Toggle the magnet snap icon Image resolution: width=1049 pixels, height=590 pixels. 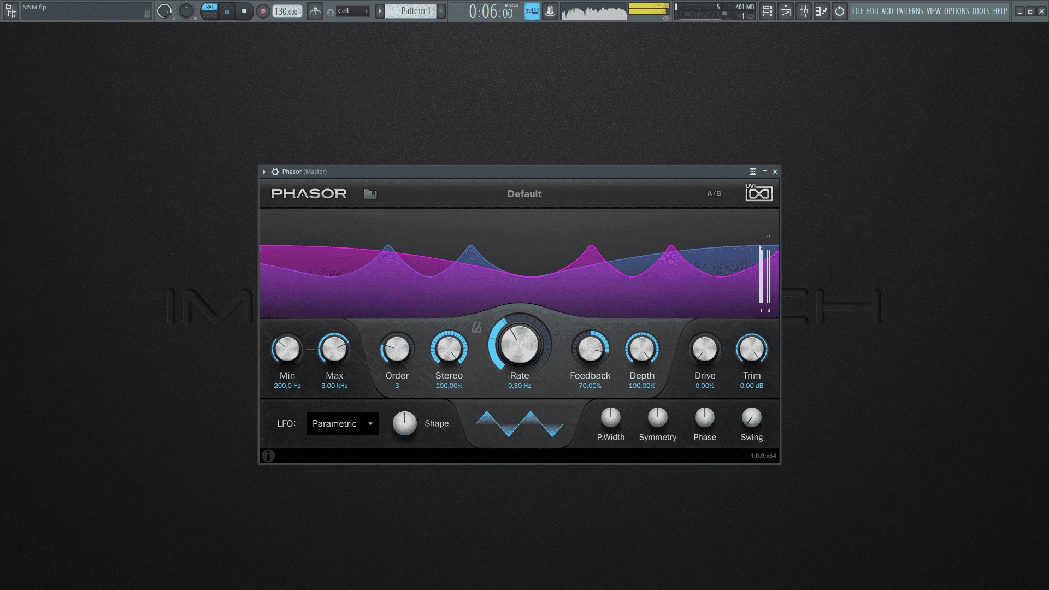point(330,11)
